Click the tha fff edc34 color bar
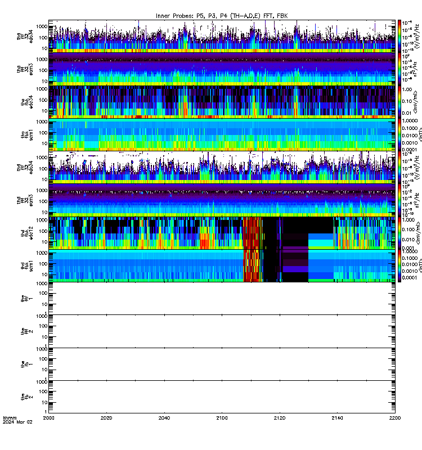Viewport: 422px width, 450px height. pos(399,37)
